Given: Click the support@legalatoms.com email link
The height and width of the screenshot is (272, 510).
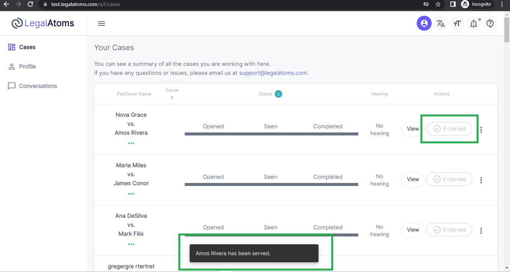Looking at the screenshot, I should point(273,73).
